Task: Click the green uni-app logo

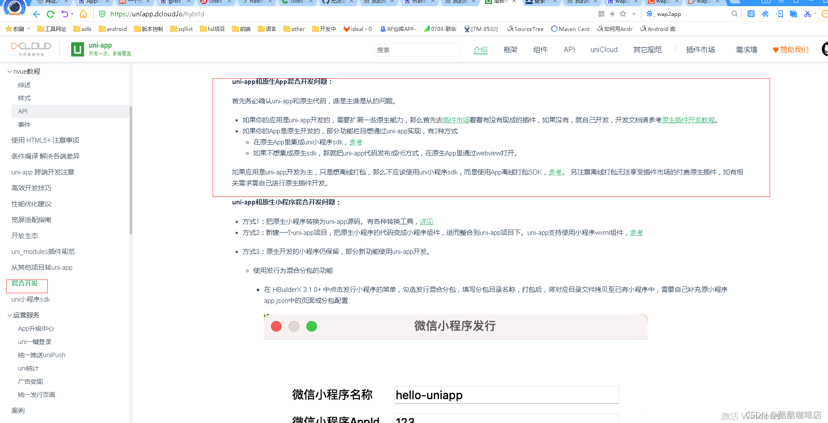Action: [101, 49]
